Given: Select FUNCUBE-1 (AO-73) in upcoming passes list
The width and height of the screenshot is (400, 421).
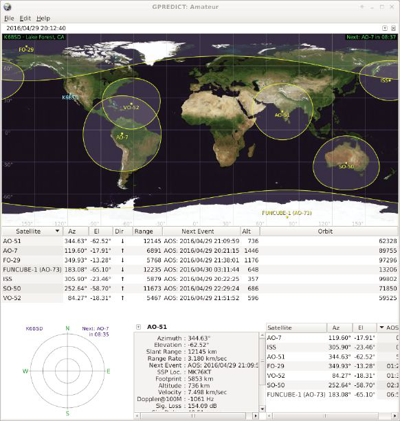Looking at the screenshot, I should click(x=332, y=394).
